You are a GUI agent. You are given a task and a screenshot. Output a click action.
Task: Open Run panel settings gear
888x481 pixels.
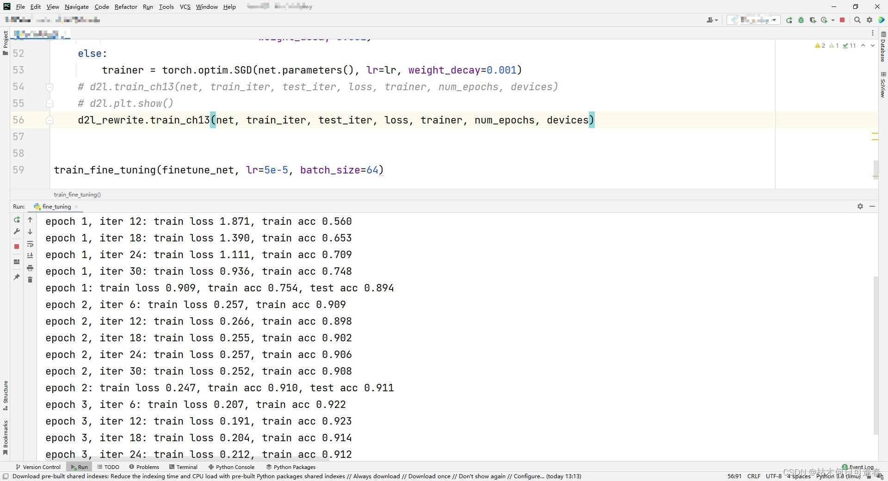tap(860, 206)
